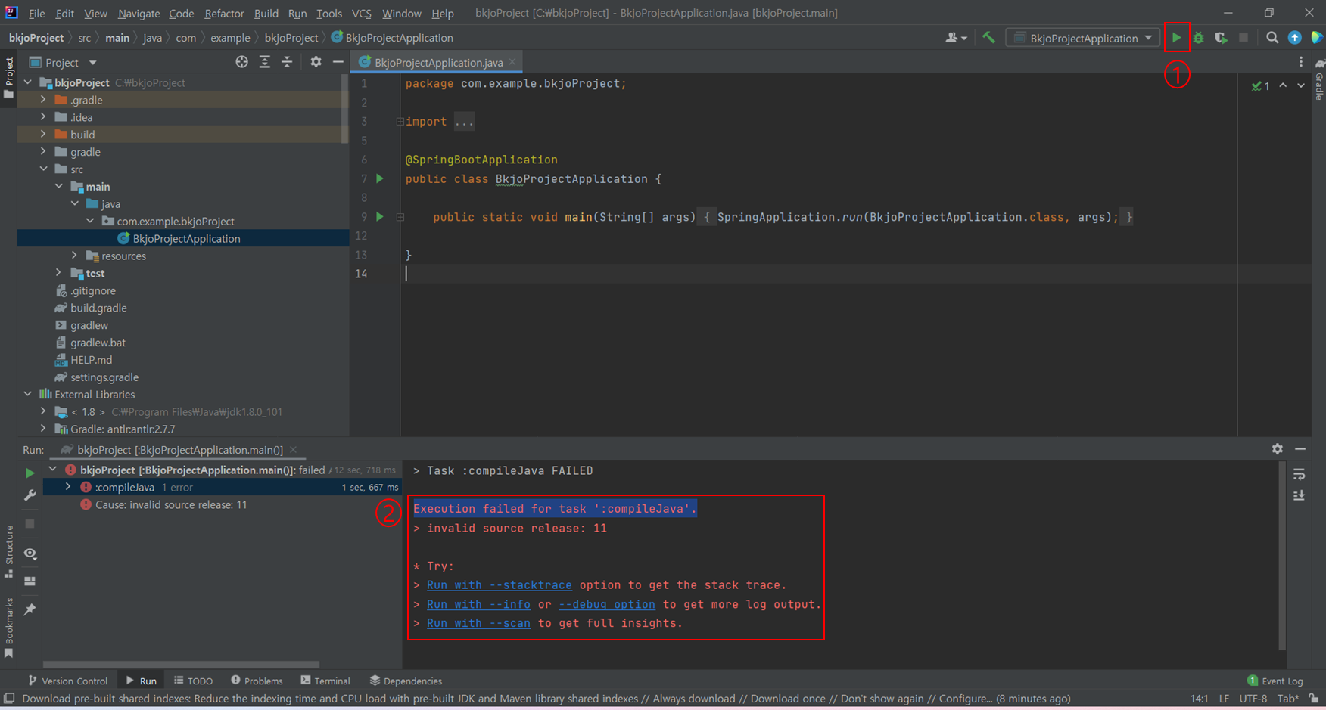Collapse the src folder

(43, 169)
